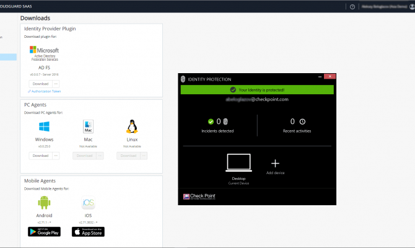This screenshot has width=415, height=248.
Task: Click the highlighted sidebar menu item
Action: pyautogui.click(x=8, y=57)
